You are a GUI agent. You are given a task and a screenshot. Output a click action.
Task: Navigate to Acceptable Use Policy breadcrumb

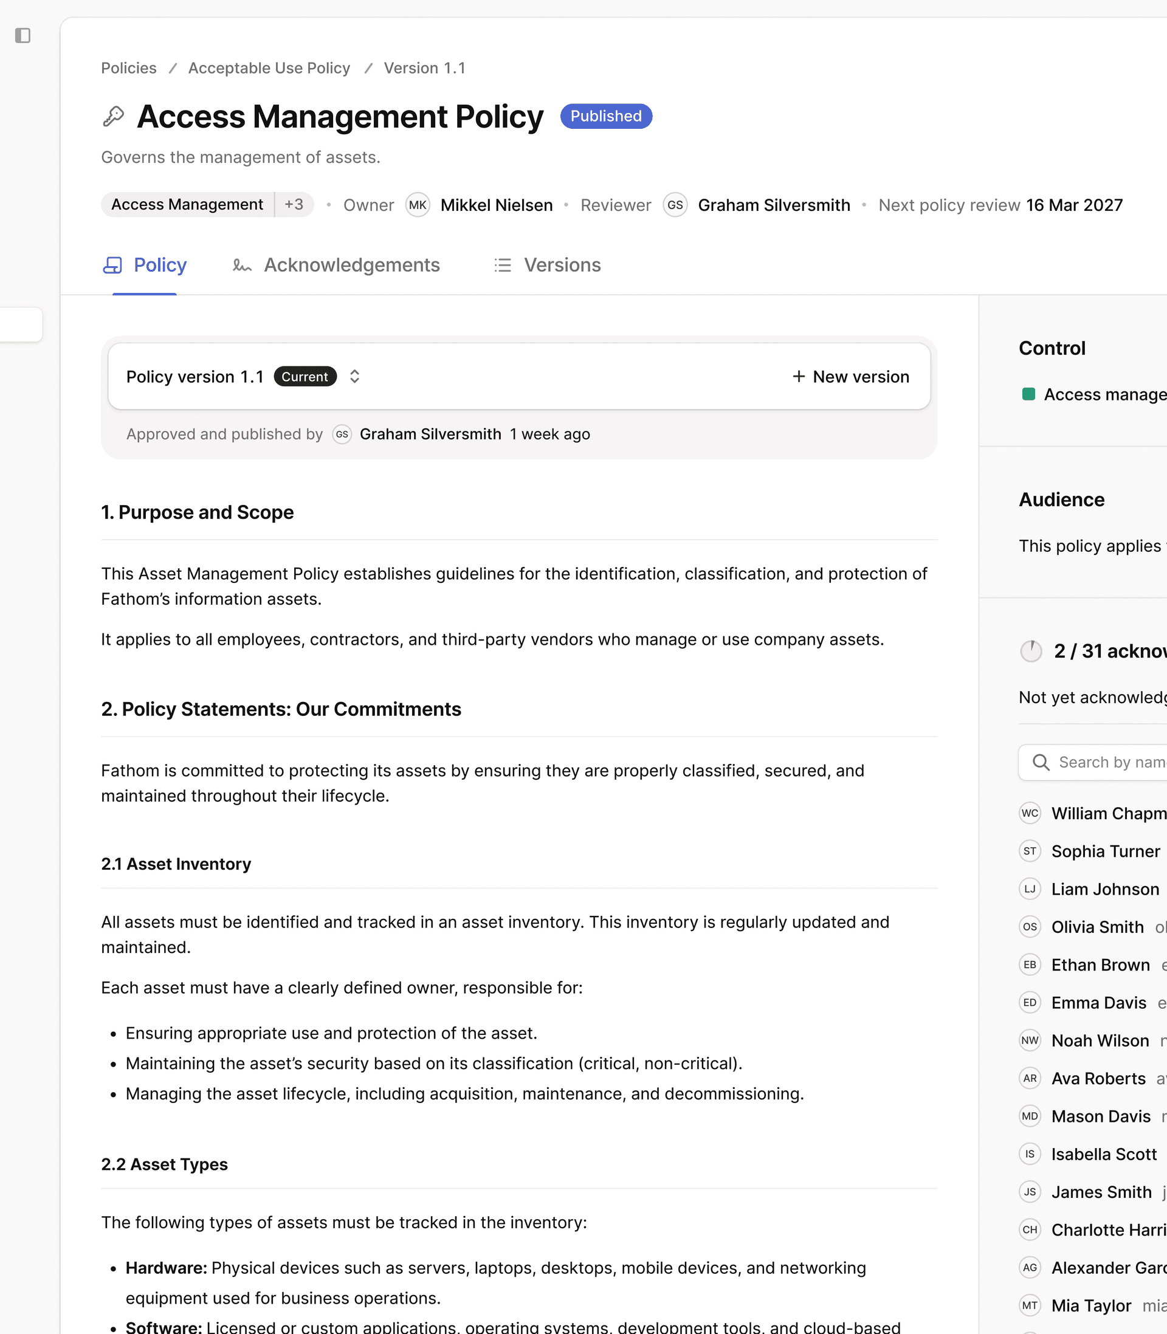[269, 67]
